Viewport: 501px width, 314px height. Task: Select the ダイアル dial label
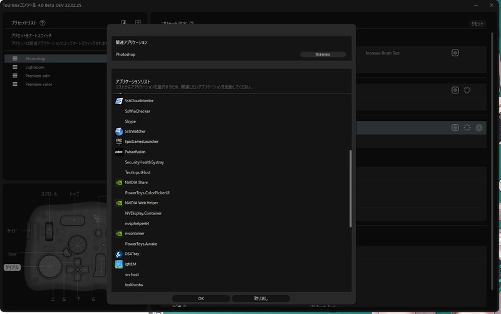pyautogui.click(x=12, y=268)
